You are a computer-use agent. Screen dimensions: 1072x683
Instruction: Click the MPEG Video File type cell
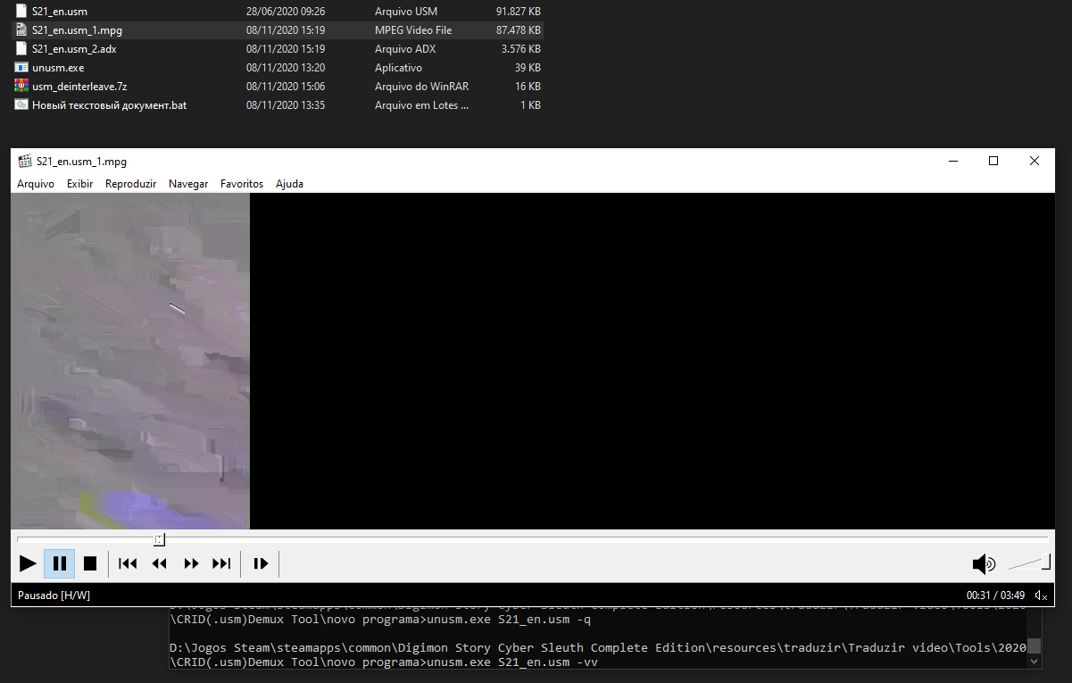click(413, 30)
